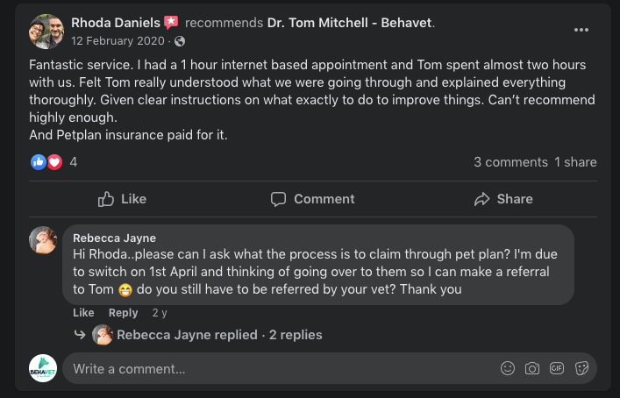Viewport: 620px width, 398px height.
Task: Click the Share button on post
Action: (502, 199)
